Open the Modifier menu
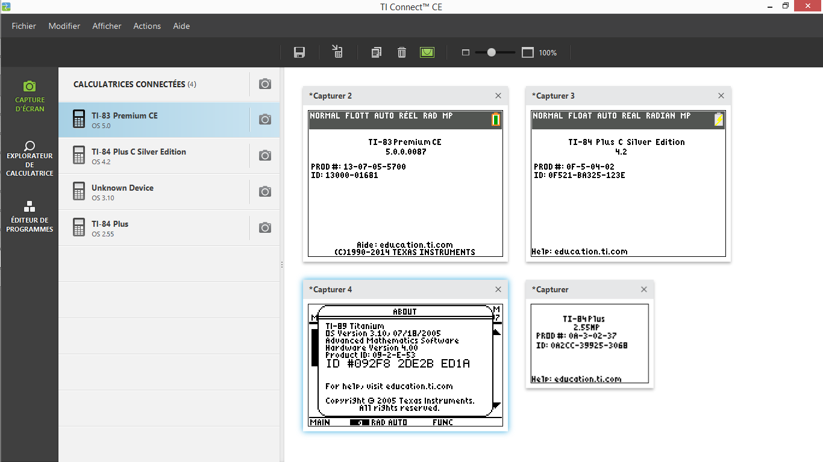823x462 pixels. [64, 26]
